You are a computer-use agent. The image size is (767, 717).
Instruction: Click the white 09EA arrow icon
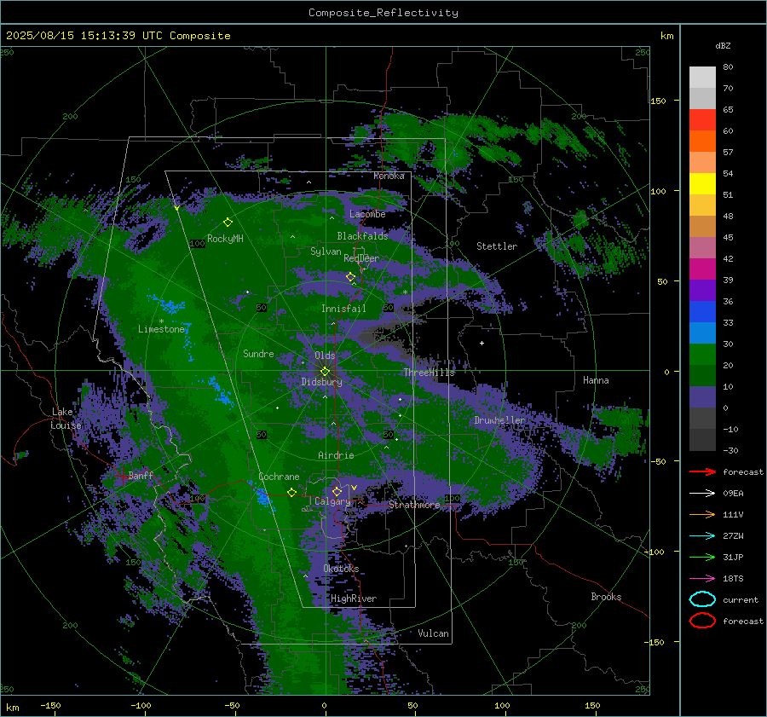702,494
